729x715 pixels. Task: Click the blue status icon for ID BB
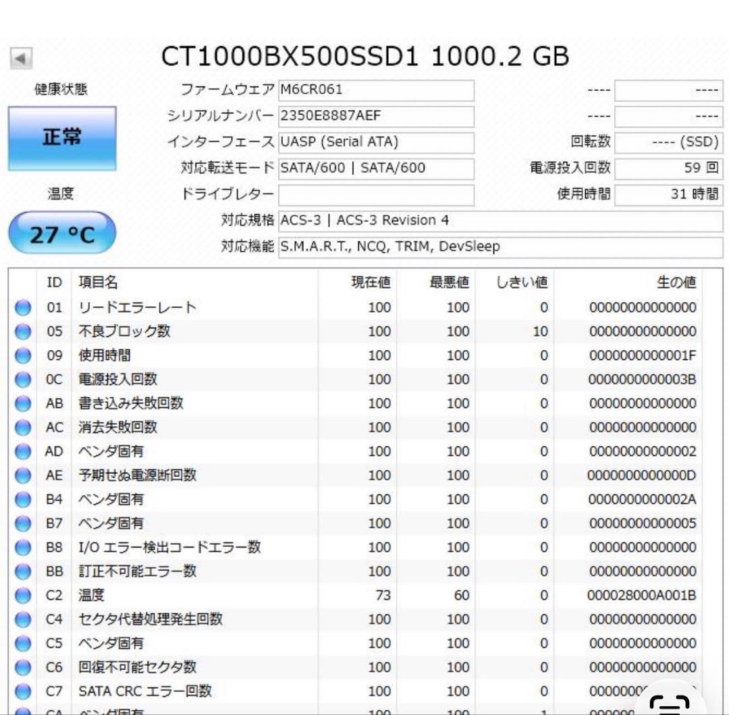tap(23, 571)
